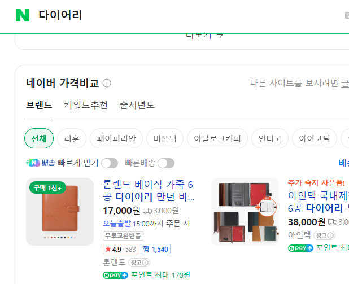
Task: Open the 네이버 가격비교 info icon
Action: click(107, 83)
